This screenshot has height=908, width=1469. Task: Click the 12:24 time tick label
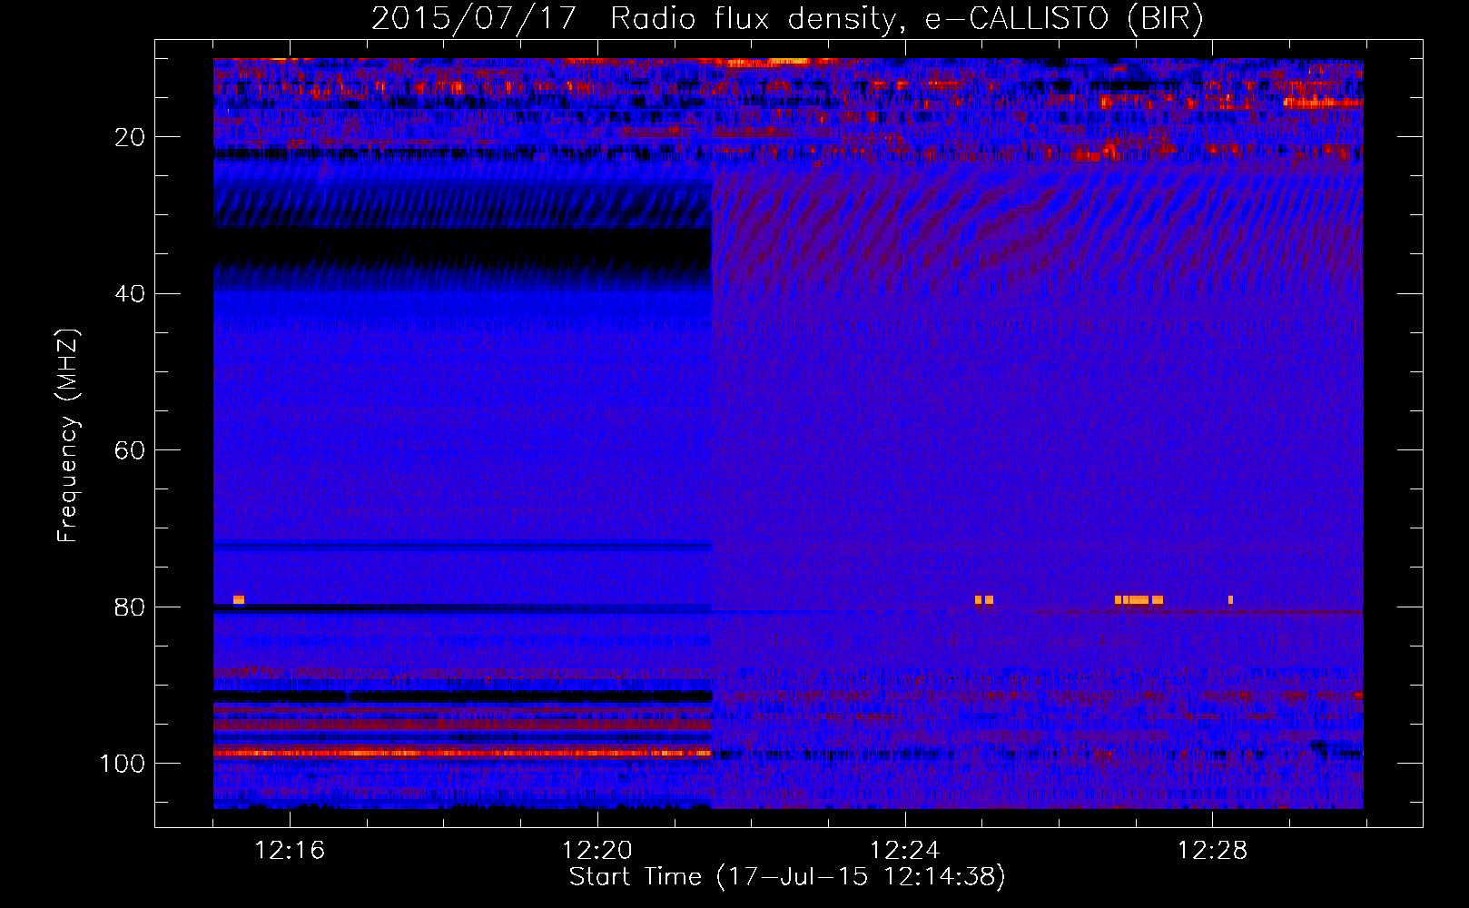click(x=904, y=850)
